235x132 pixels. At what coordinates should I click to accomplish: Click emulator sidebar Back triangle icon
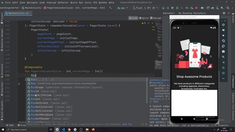(x=223, y=62)
